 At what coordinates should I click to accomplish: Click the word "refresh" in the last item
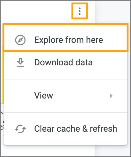pos(103,129)
